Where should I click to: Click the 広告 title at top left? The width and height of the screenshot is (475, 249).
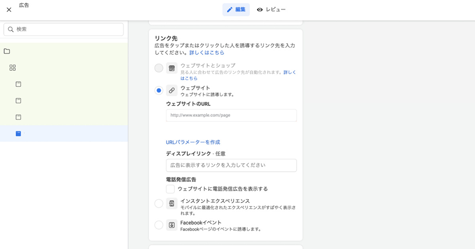[x=24, y=5]
